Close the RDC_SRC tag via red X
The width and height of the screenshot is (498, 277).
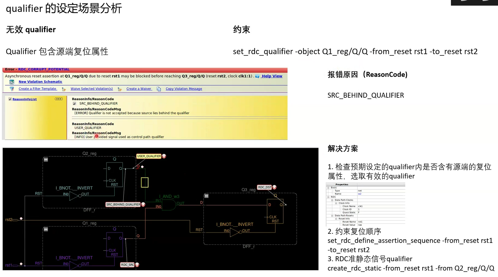(137, 265)
